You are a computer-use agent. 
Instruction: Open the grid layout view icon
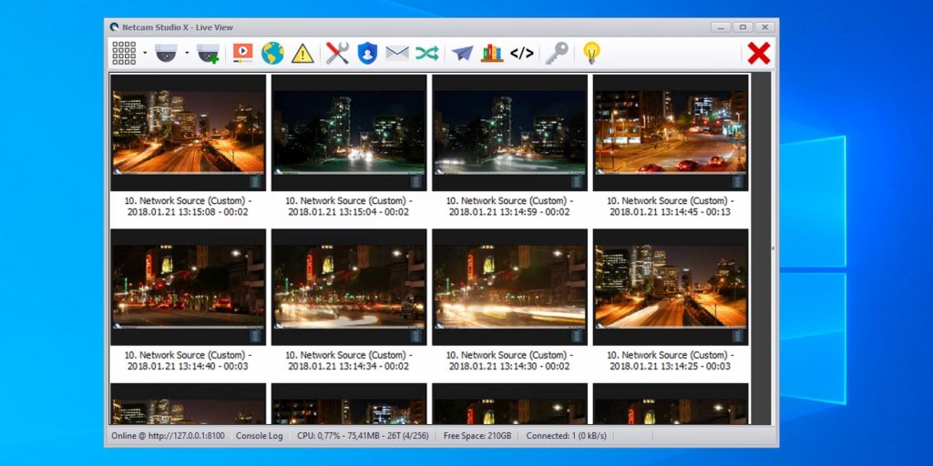(x=124, y=54)
